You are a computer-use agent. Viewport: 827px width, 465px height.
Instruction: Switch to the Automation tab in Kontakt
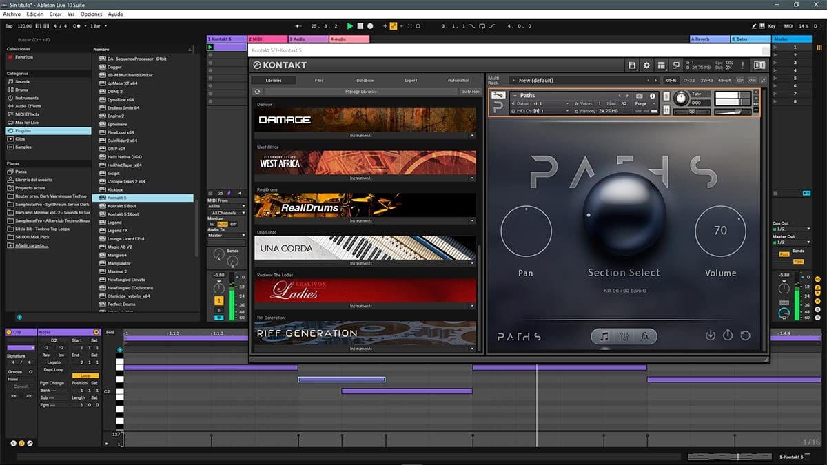(458, 81)
